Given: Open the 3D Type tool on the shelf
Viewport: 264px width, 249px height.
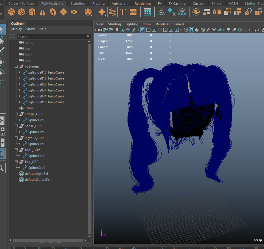Looking at the screenshot, I should pyautogui.click(x=122, y=12).
